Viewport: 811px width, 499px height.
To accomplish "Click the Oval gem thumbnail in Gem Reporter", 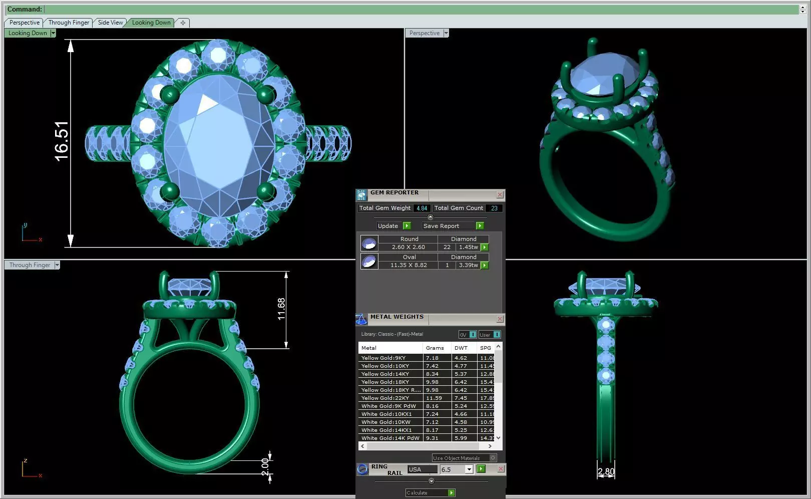I will click(369, 262).
